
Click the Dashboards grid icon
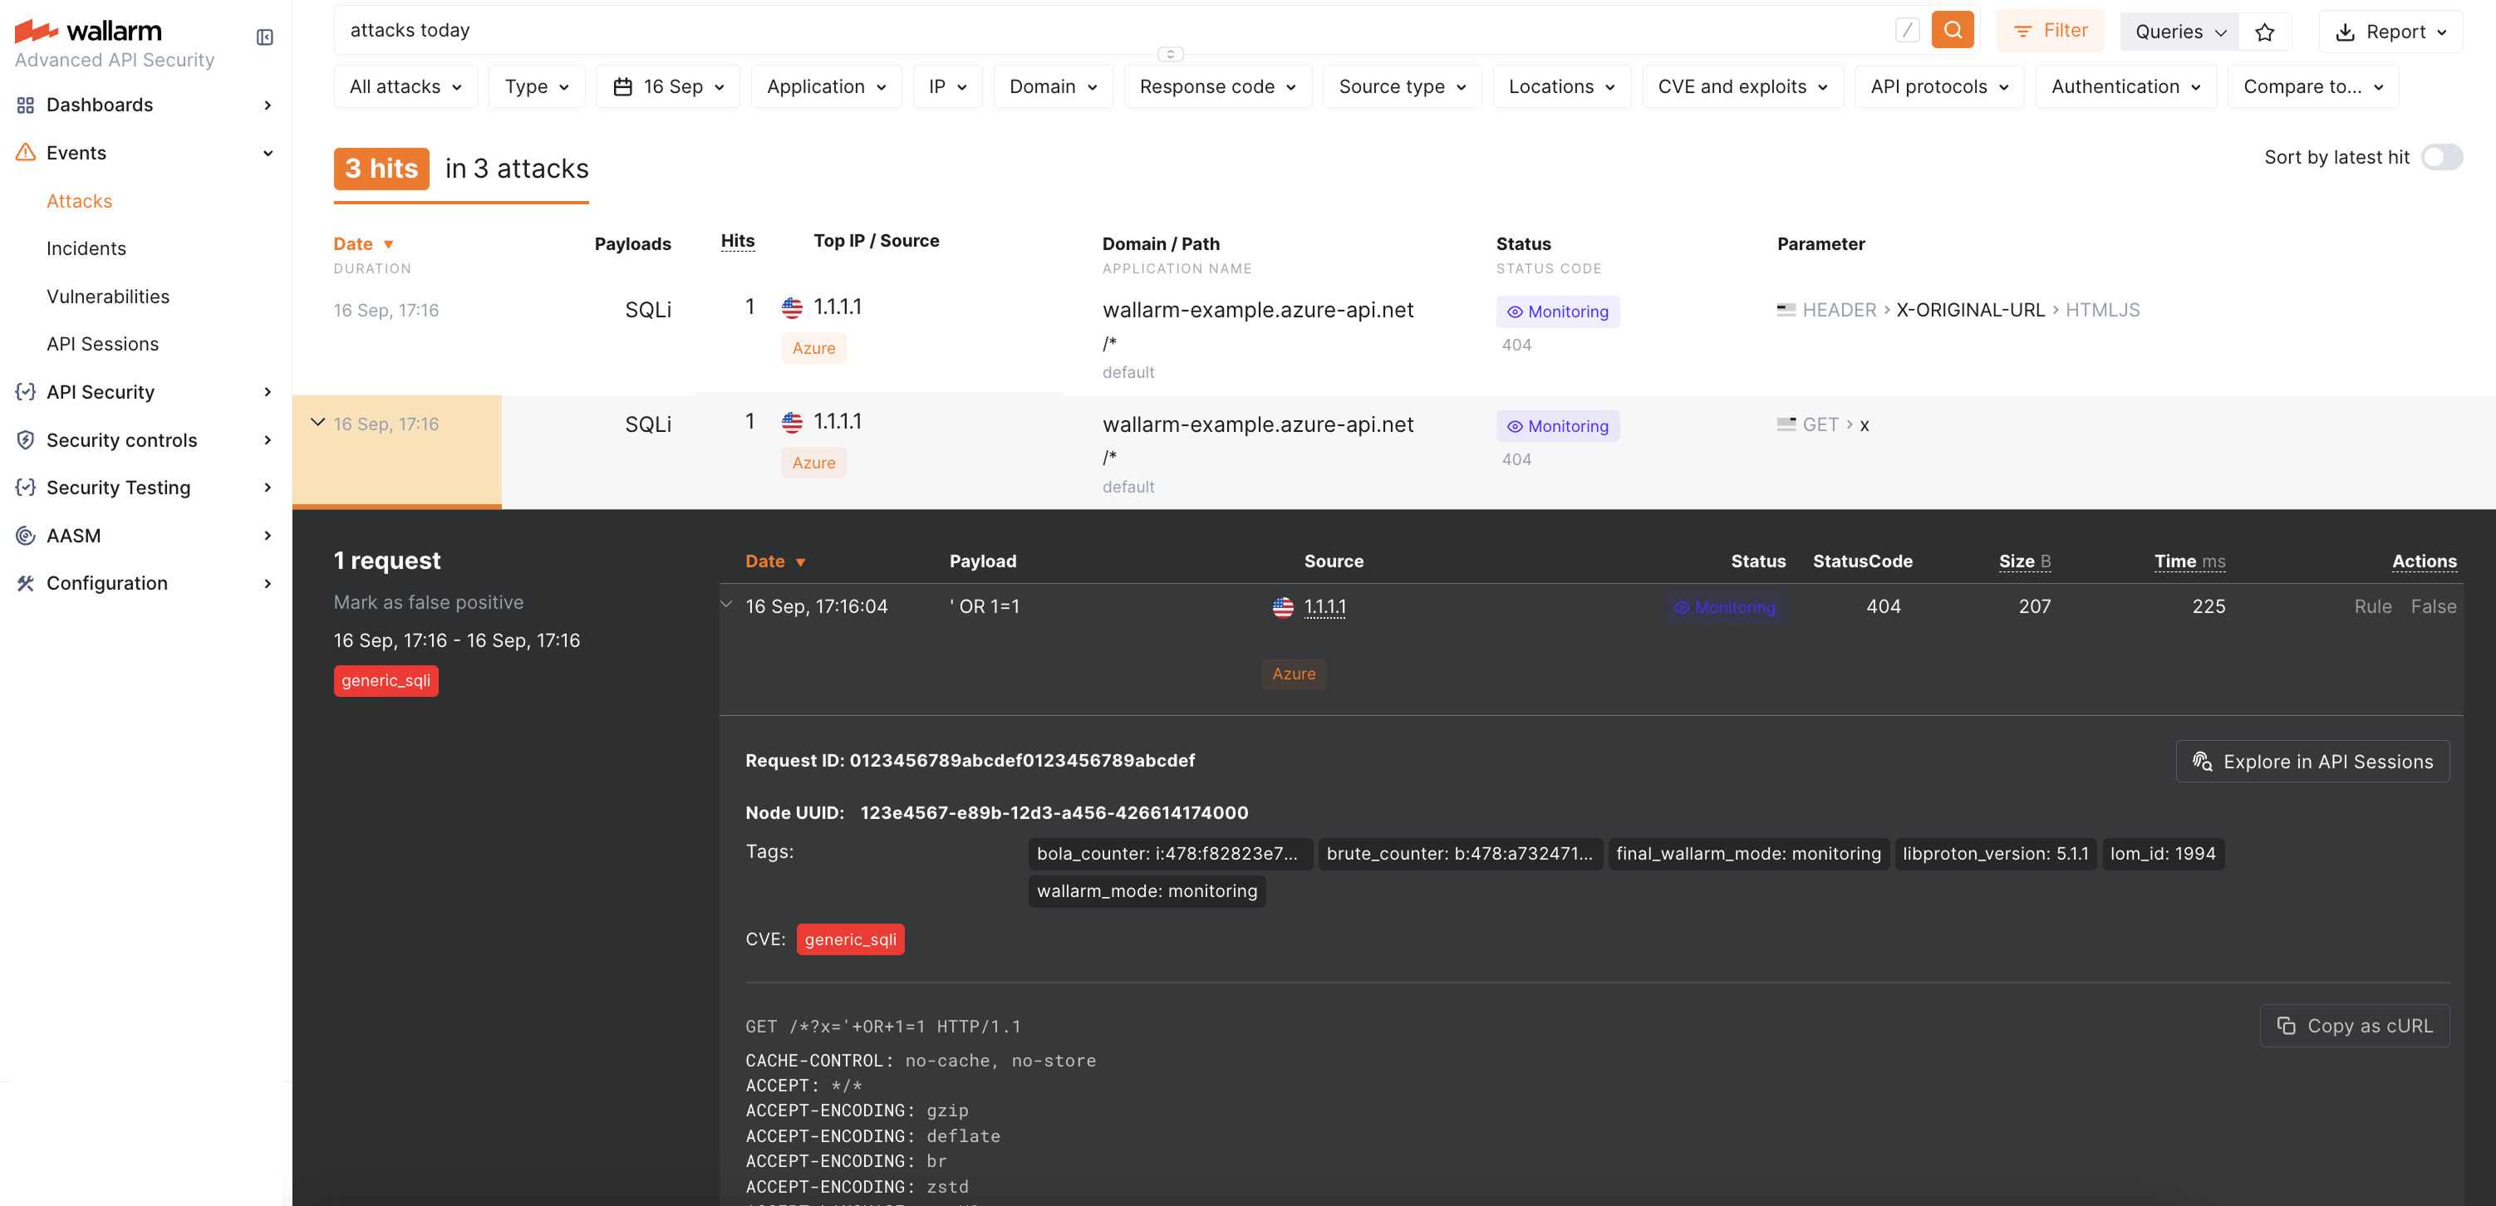[x=25, y=105]
